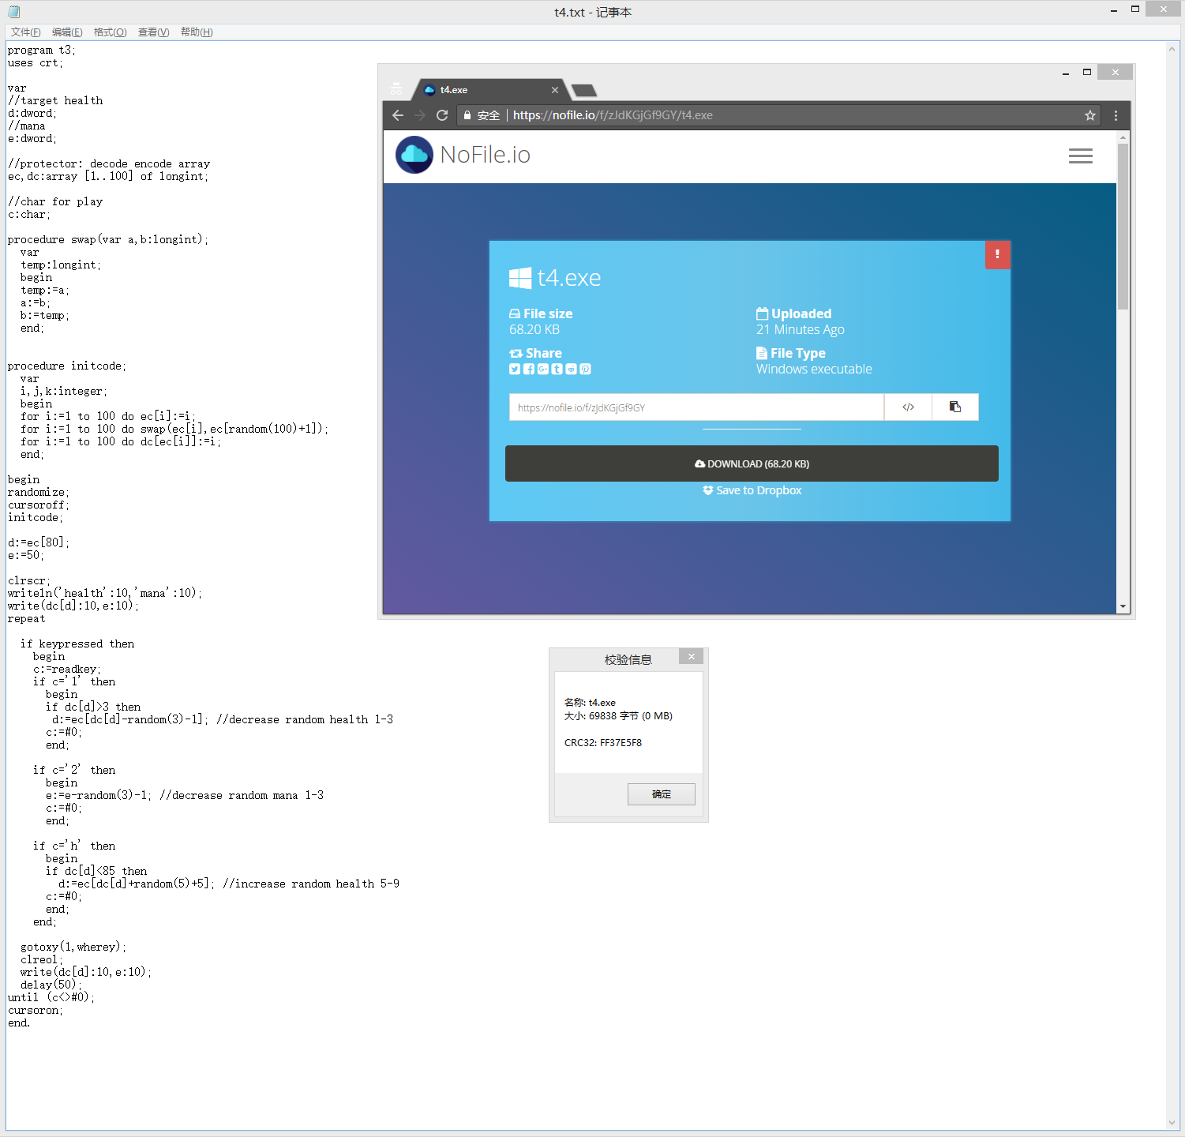Click the red report exclamation button
The width and height of the screenshot is (1185, 1137).
tap(997, 254)
